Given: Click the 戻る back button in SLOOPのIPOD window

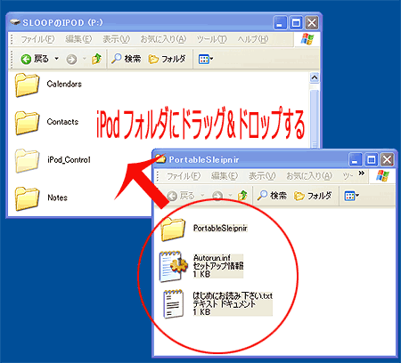Looking at the screenshot, I should [x=34, y=59].
